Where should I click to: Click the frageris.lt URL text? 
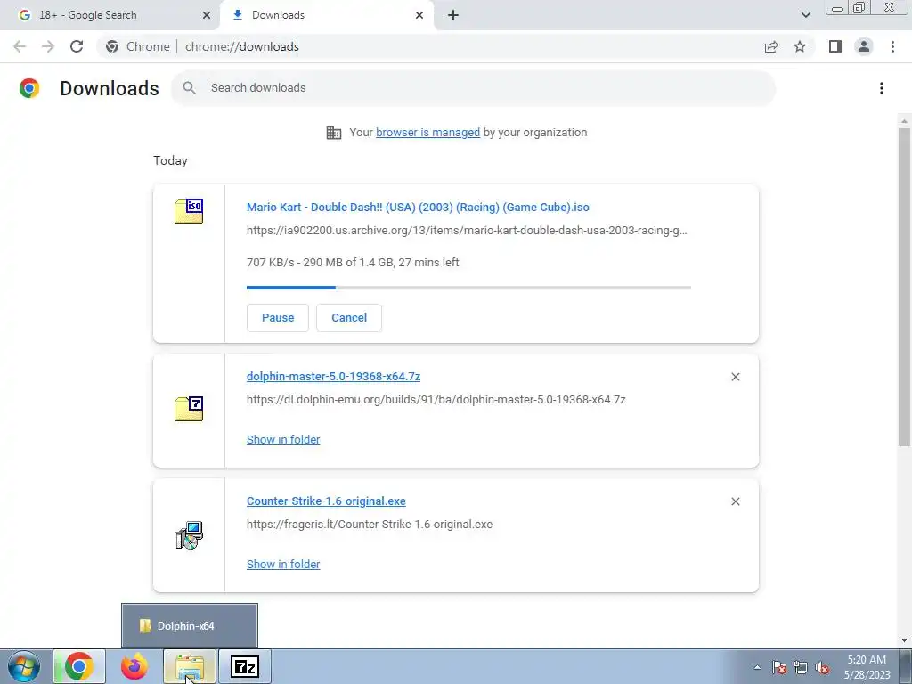click(370, 524)
